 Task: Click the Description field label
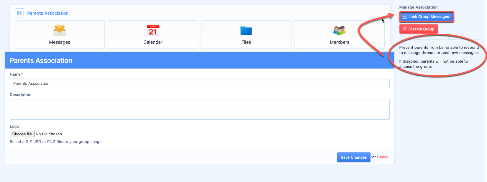(x=20, y=95)
